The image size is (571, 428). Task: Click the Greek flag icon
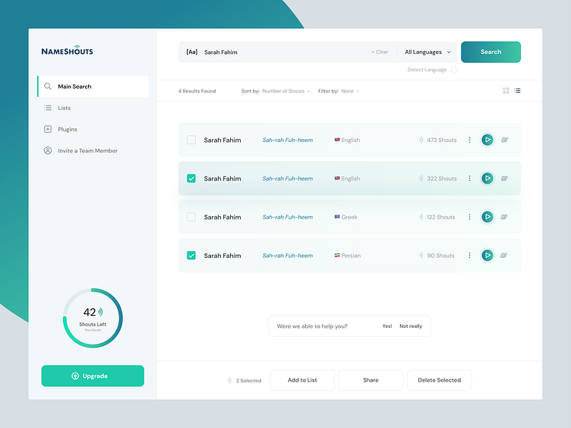point(337,216)
